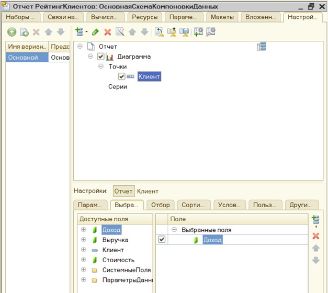This screenshot has width=328, height=293.
Task: Click the grouping icon beside Клиент
Action: point(131,76)
